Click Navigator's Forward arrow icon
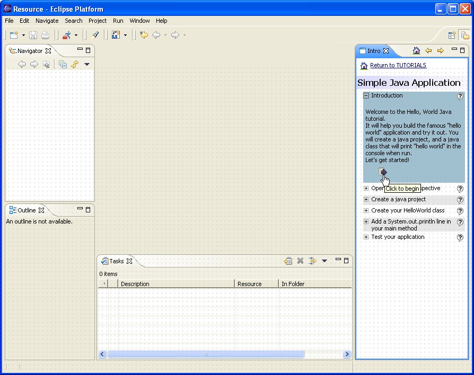The image size is (474, 375). [34, 64]
